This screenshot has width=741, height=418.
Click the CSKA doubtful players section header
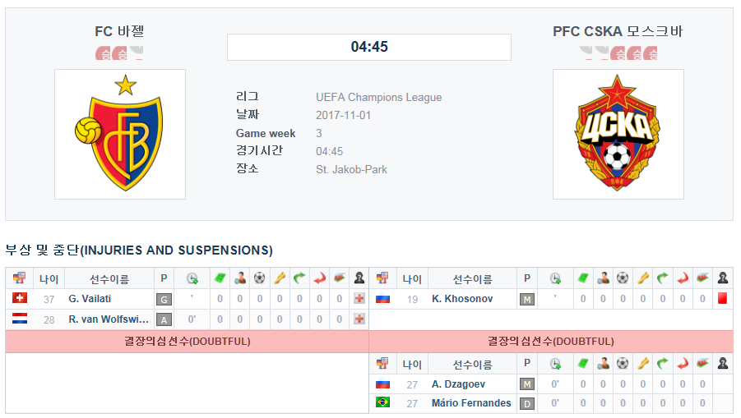coord(551,341)
